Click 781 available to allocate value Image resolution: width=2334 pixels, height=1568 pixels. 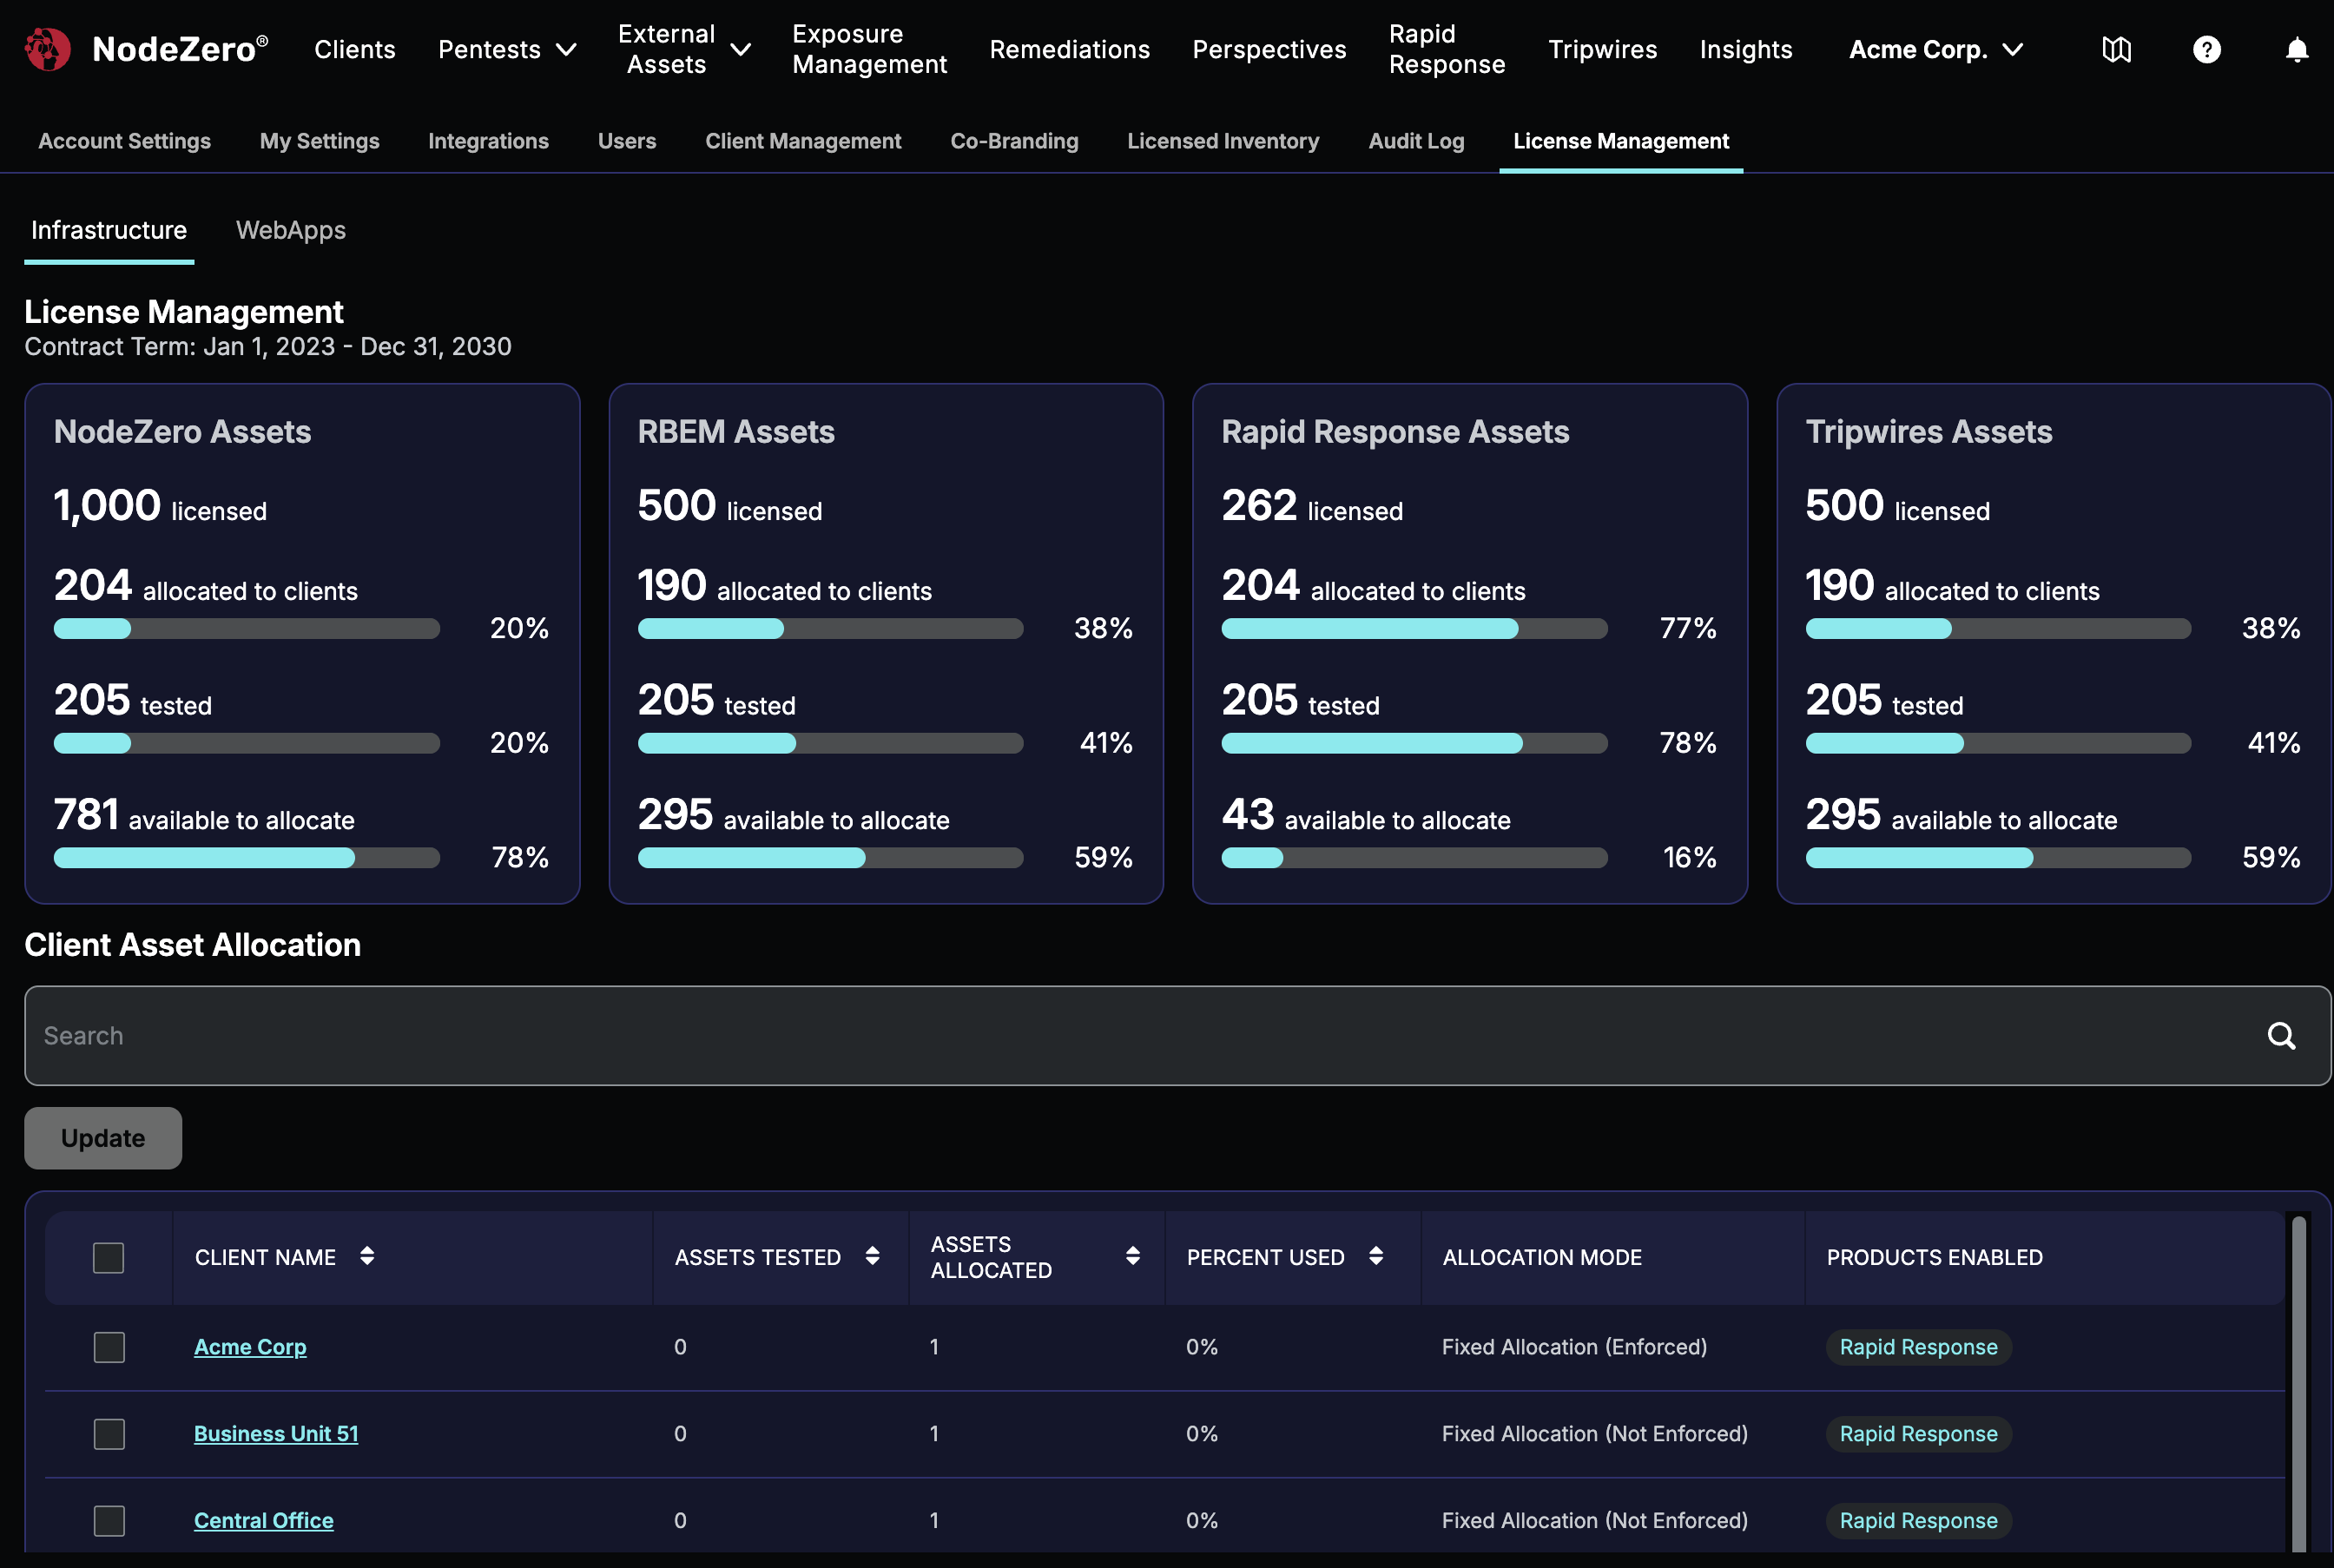coord(204,815)
